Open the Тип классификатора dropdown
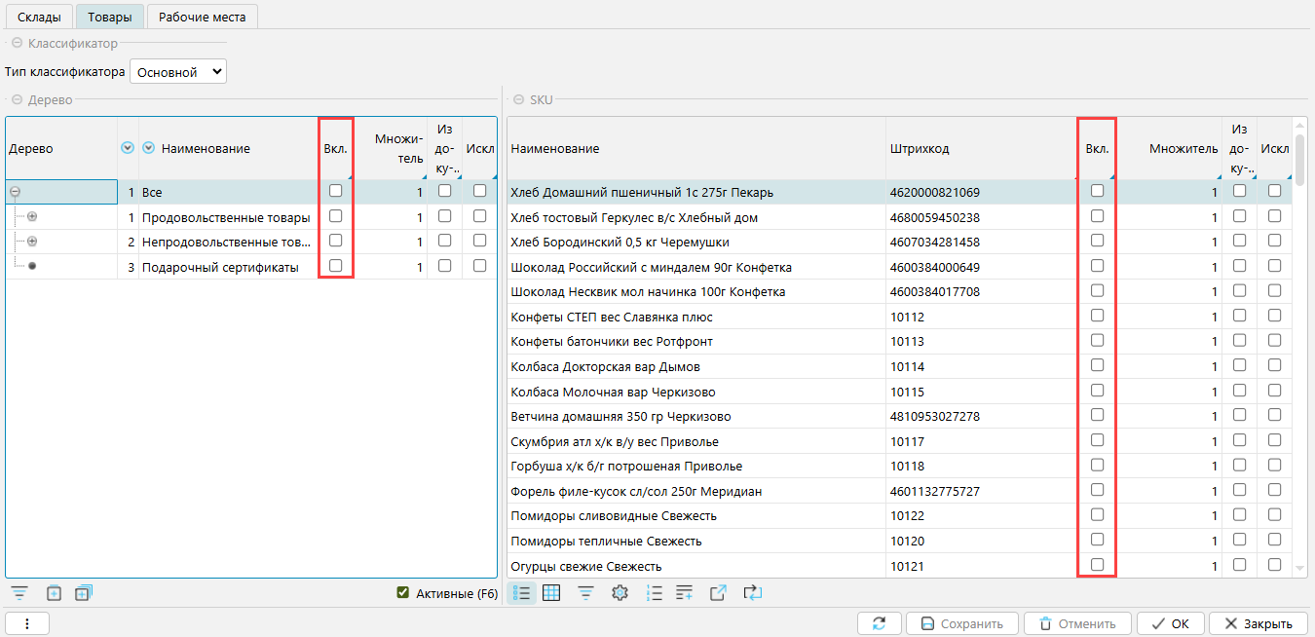Screen dimensions: 1315x637 [178, 72]
